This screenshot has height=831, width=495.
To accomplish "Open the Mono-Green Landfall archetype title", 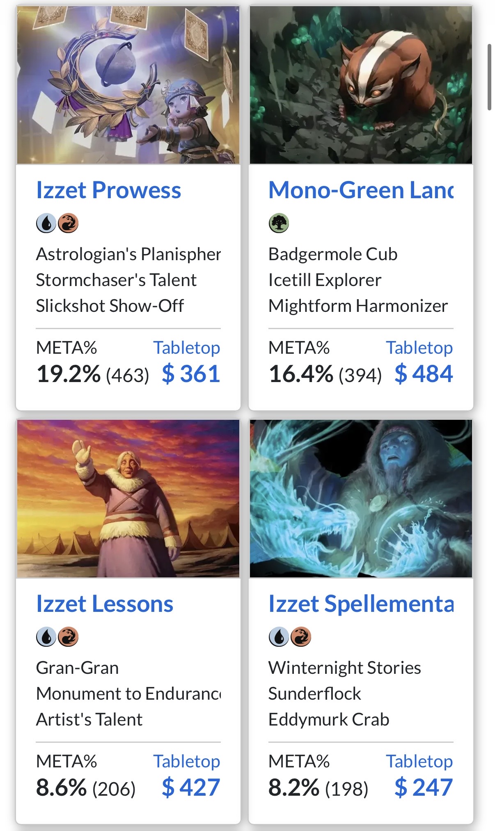I will coord(360,190).
